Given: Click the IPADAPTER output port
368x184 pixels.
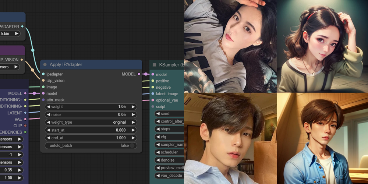Looking at the screenshot, I should coord(22,26).
